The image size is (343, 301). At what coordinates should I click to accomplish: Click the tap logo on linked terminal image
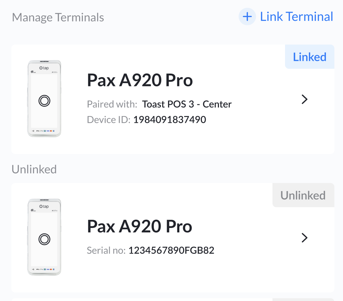click(x=44, y=68)
